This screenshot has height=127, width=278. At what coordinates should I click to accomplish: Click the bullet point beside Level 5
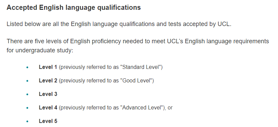pyautogui.click(x=27, y=121)
